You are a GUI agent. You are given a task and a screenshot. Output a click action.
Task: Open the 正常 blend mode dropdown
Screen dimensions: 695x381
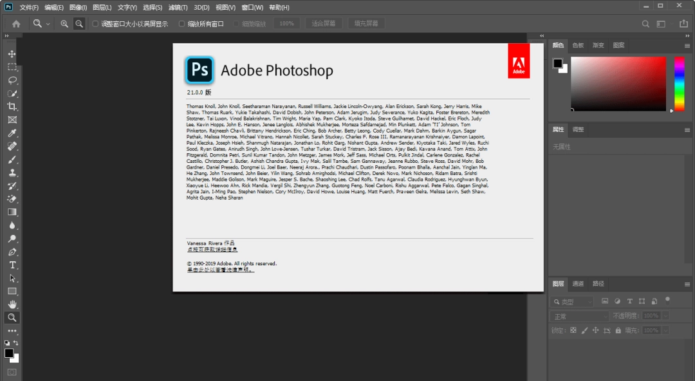point(579,316)
